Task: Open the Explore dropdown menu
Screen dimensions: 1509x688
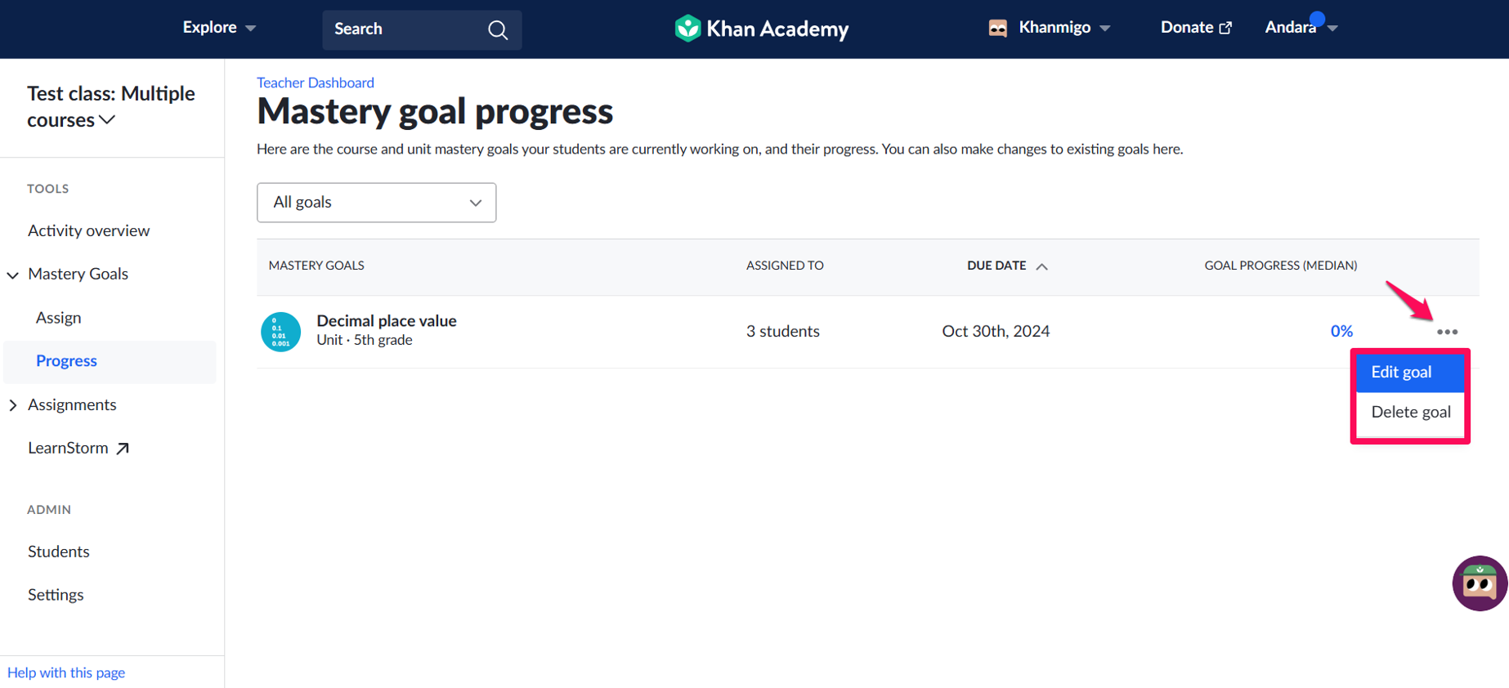Action: tap(219, 28)
